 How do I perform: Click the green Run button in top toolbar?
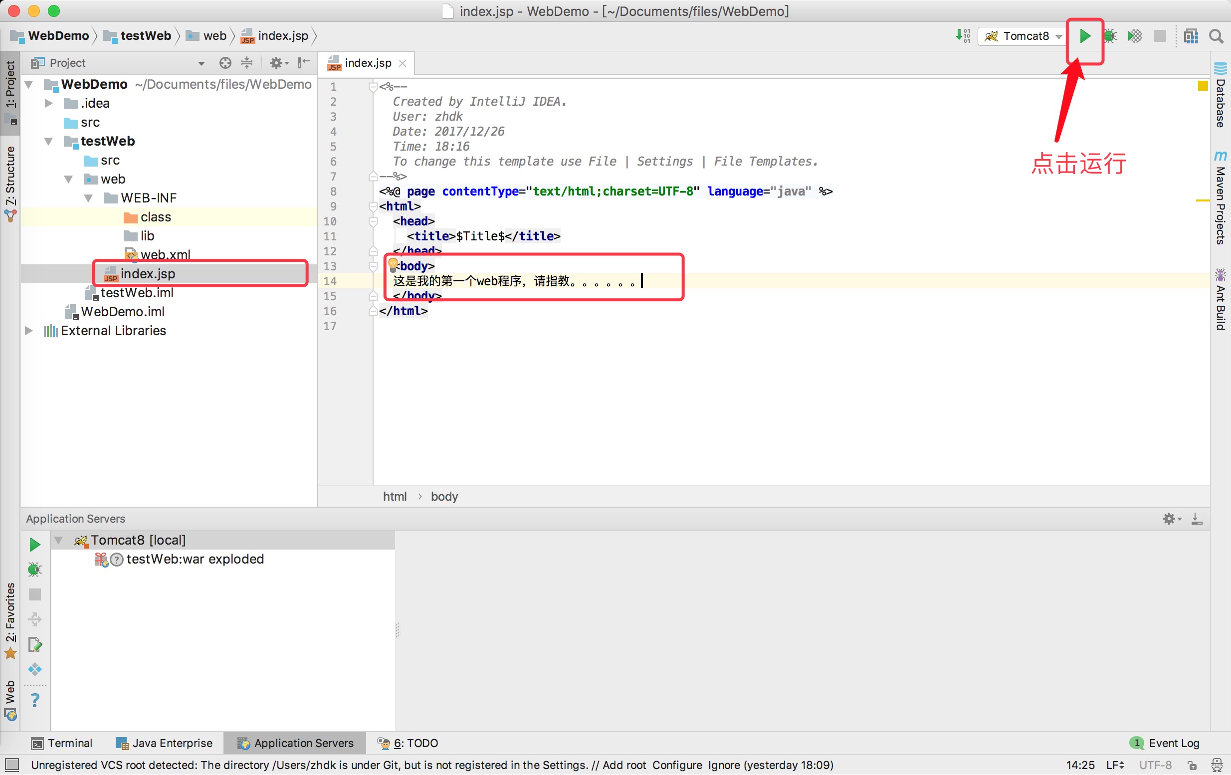(x=1084, y=36)
